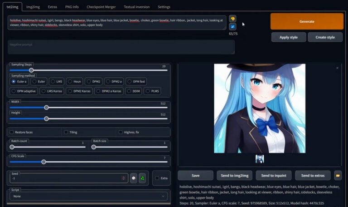
Task: Open the Script dropdown
Action: [88, 196]
